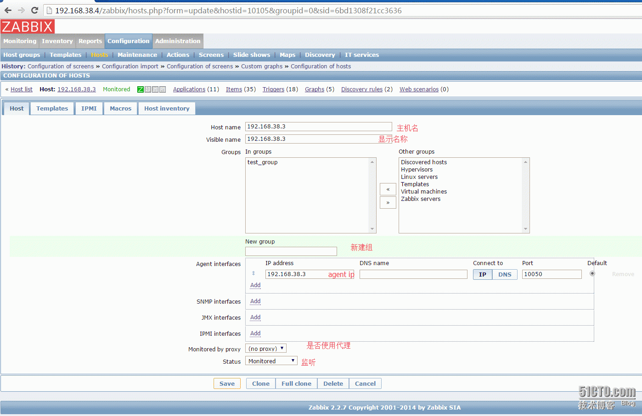Click the Clone button

[261, 383]
